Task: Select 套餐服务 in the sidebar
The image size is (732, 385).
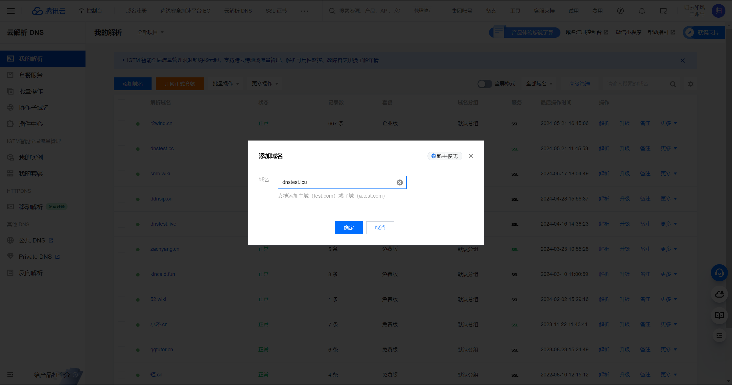Action: click(x=31, y=75)
